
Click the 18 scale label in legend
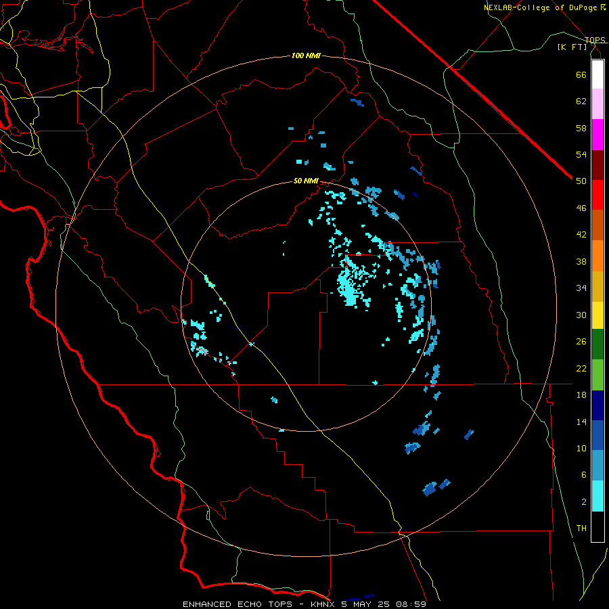(x=581, y=395)
